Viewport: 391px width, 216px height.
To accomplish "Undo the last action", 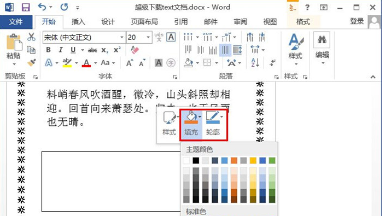I will (42, 7).
